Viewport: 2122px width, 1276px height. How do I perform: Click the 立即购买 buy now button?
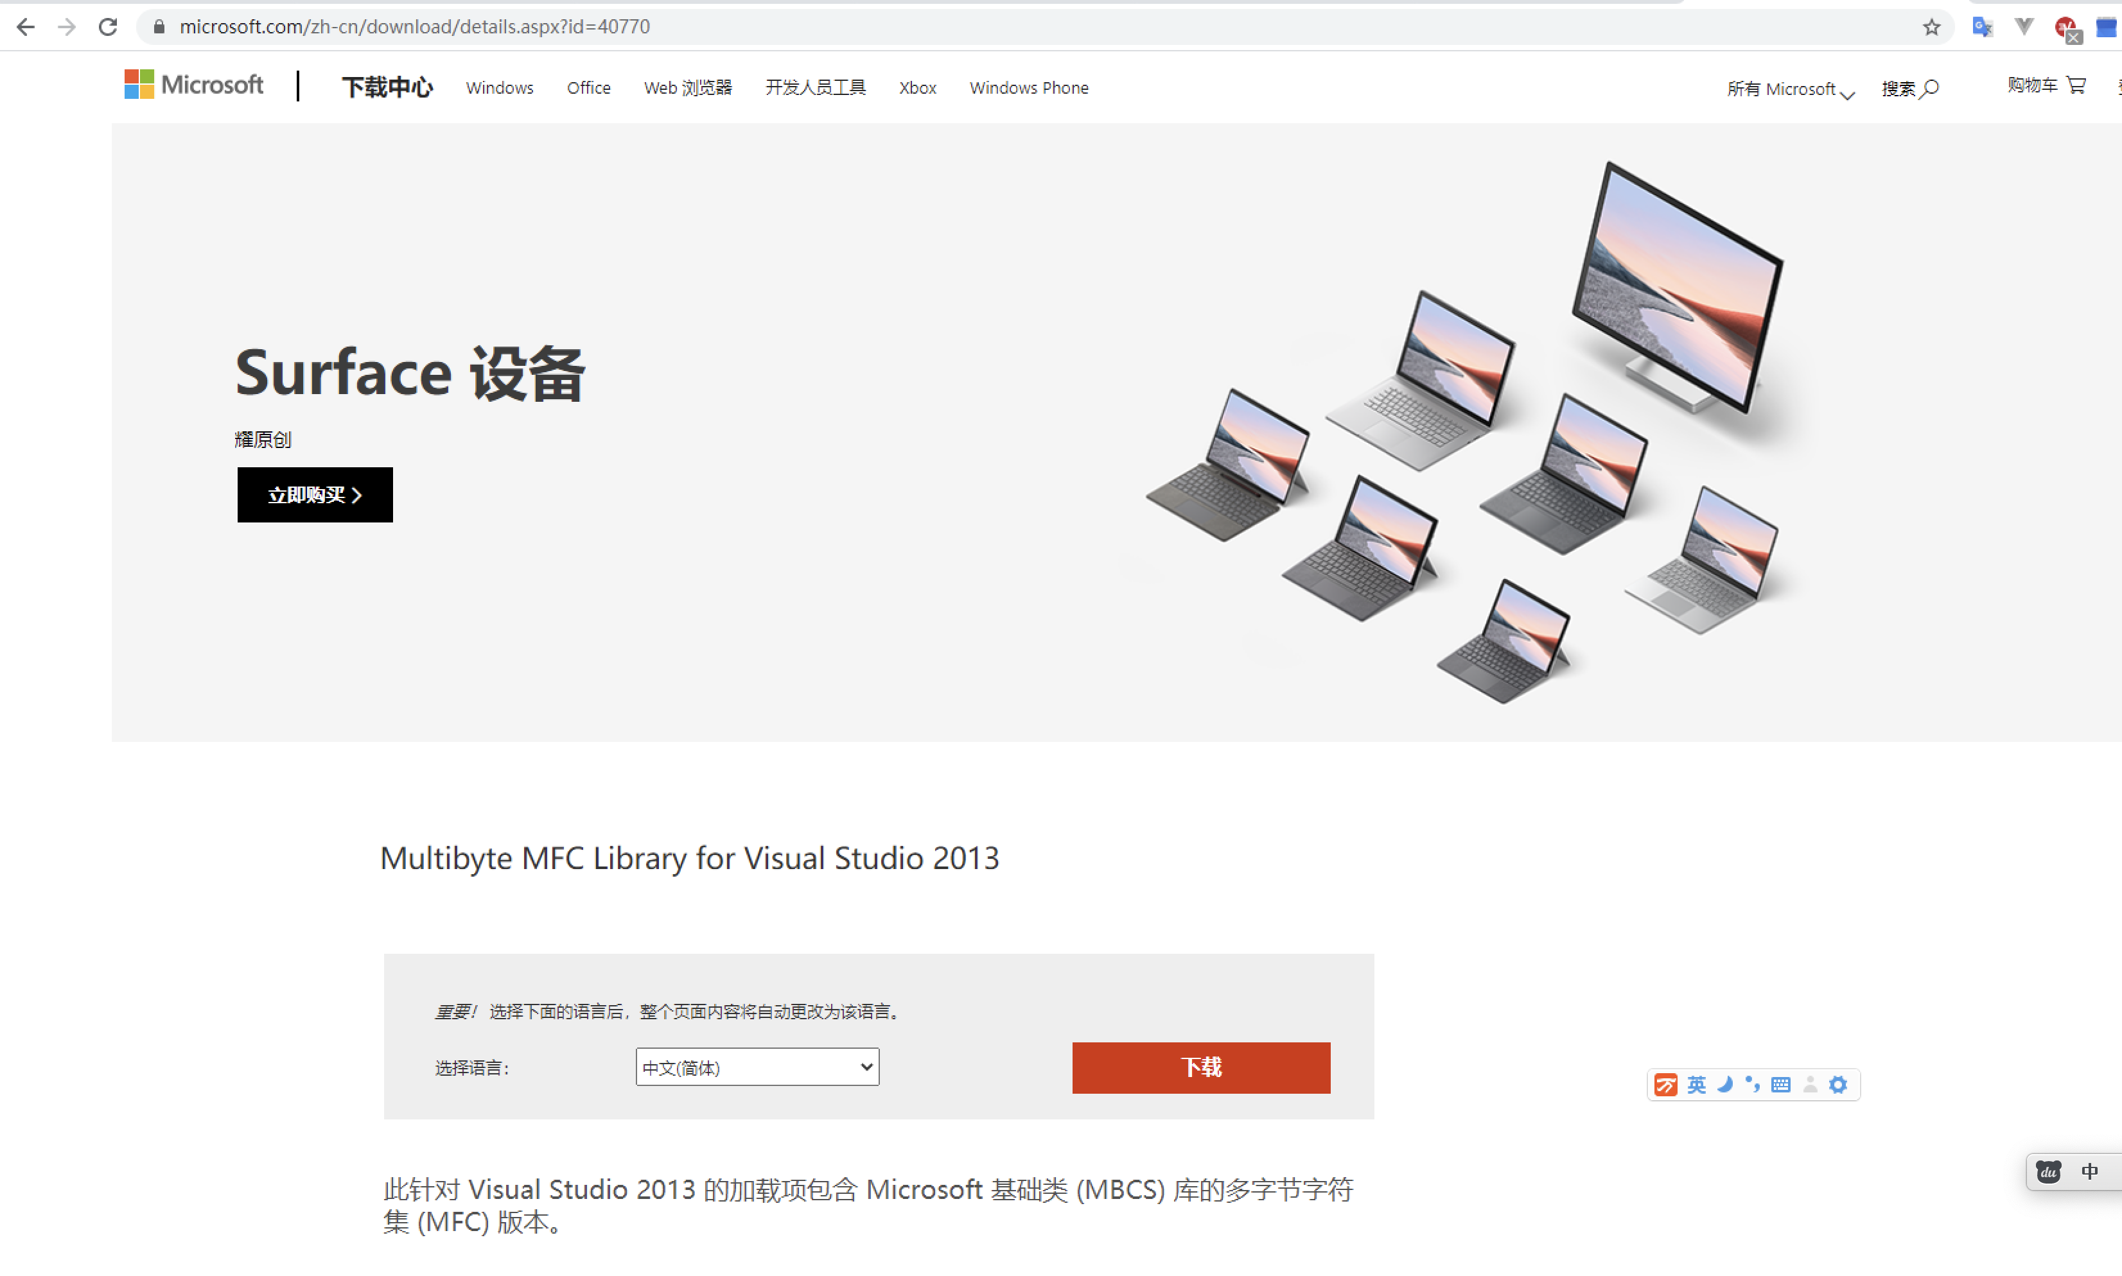point(315,494)
